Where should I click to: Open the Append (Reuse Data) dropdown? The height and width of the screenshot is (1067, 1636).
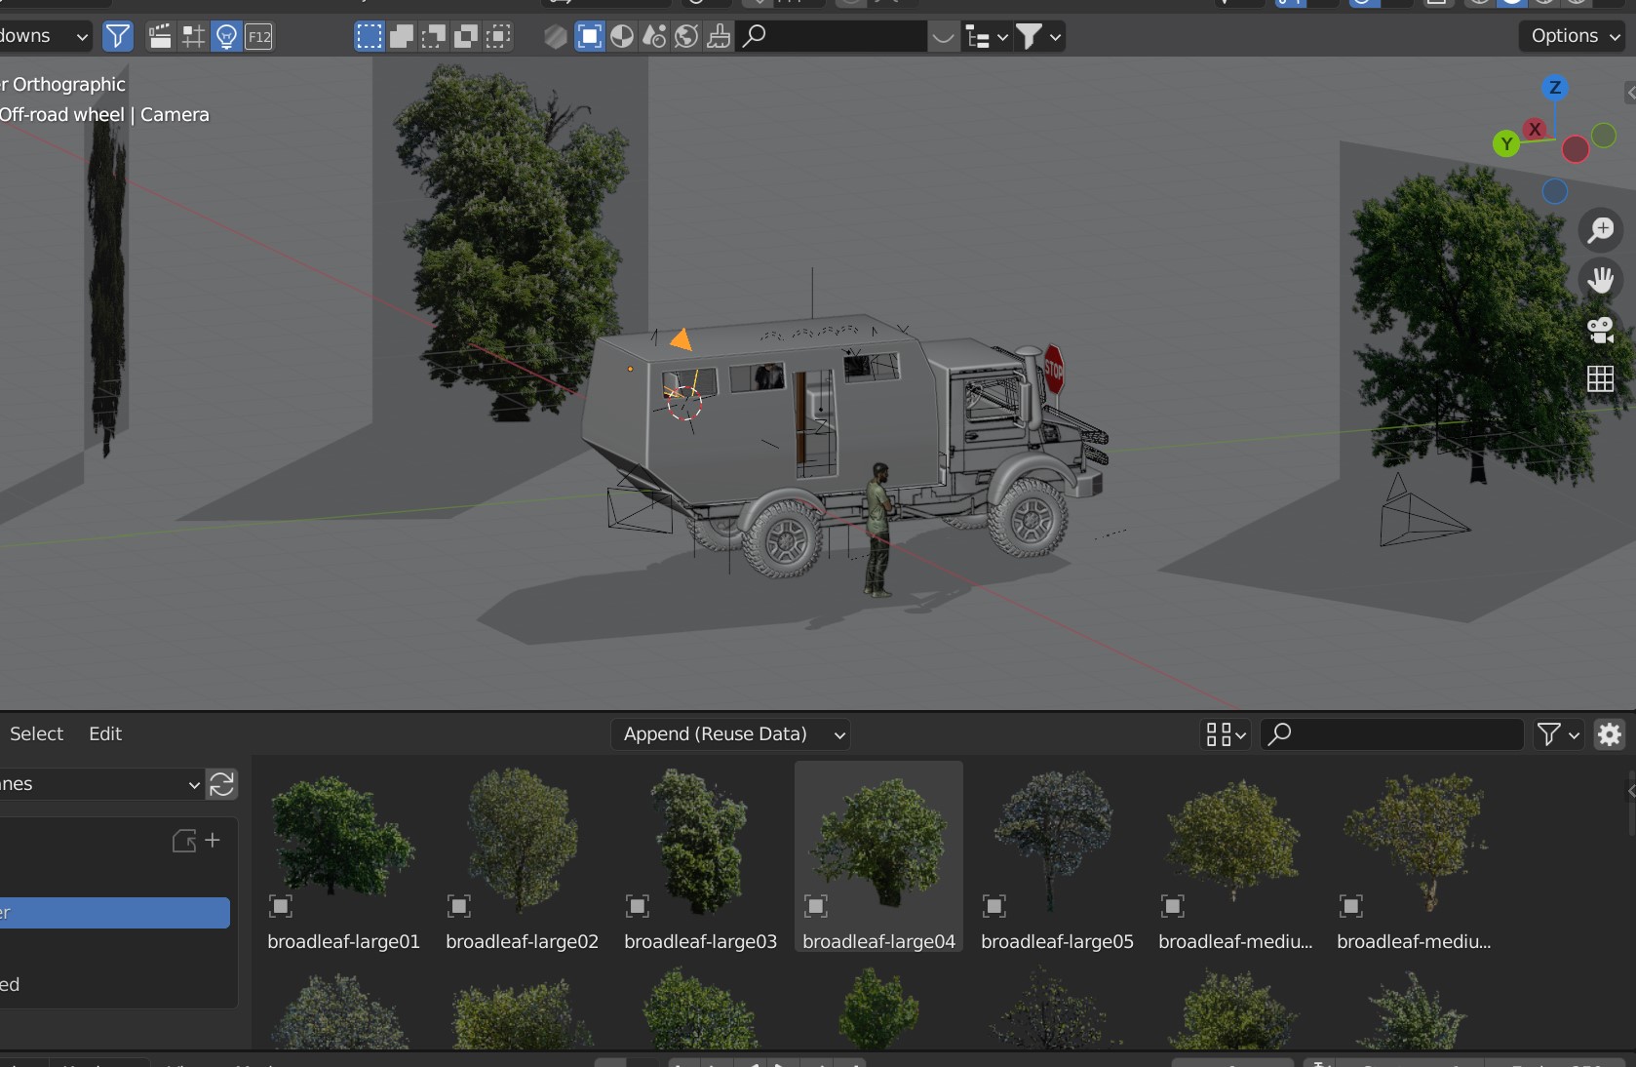pos(731,734)
